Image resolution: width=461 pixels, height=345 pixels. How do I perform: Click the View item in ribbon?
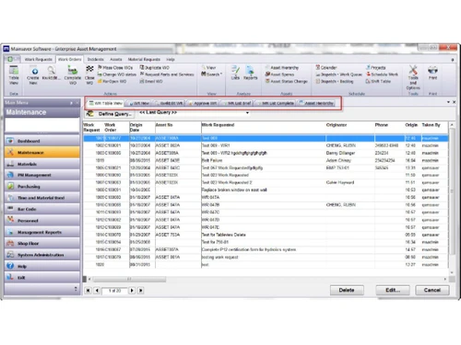pos(208,67)
